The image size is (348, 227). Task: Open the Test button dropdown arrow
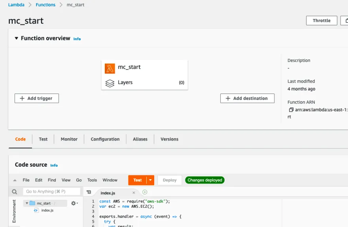click(x=150, y=180)
